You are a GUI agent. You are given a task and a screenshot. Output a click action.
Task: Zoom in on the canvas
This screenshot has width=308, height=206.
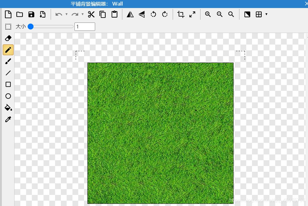point(208,14)
